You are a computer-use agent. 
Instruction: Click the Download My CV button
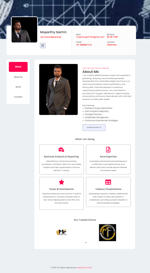coord(94,128)
